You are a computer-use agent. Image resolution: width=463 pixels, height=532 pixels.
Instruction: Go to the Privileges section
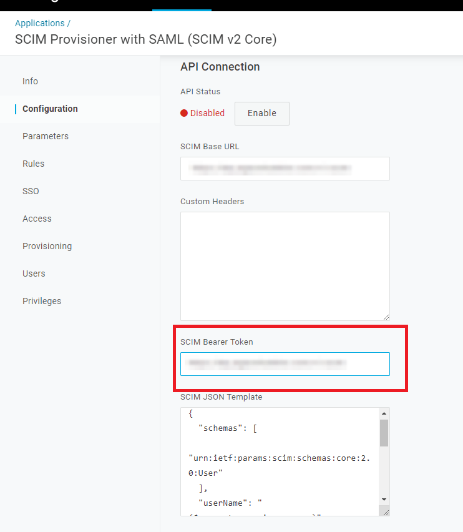pyautogui.click(x=42, y=301)
